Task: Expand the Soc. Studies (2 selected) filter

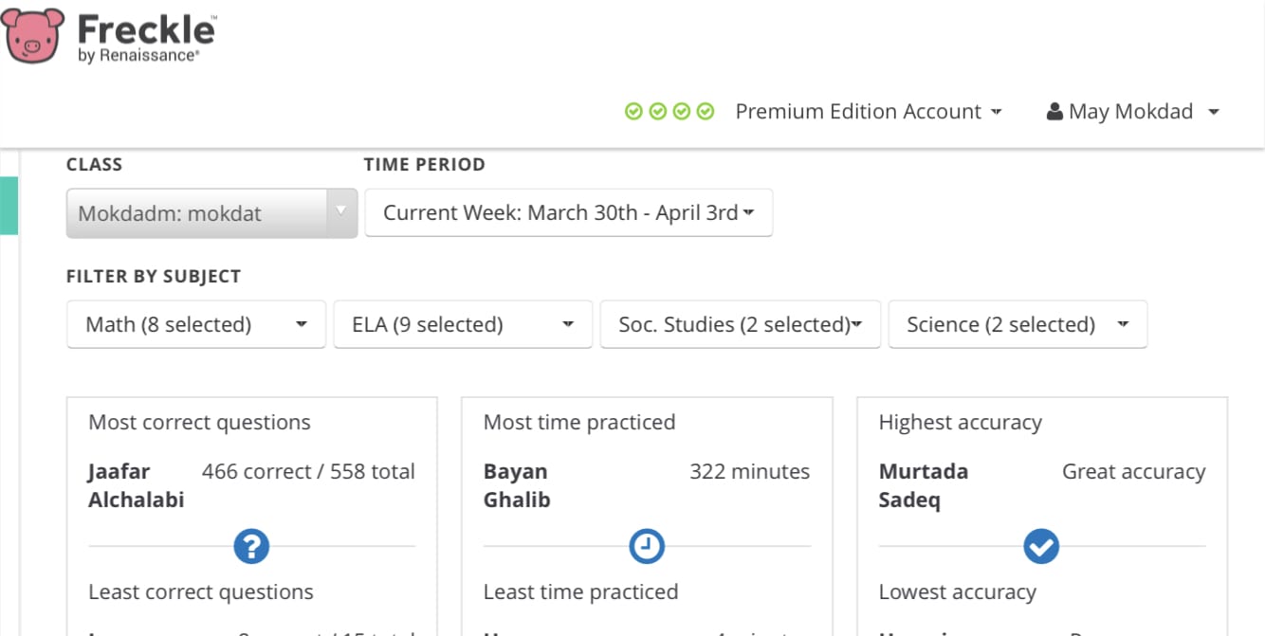Action: (740, 324)
